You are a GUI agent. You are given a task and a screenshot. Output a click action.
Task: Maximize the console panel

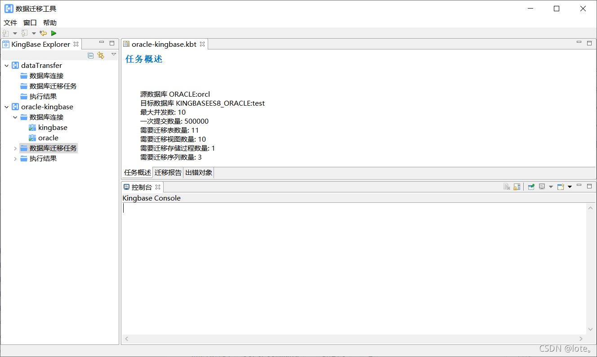(589, 186)
